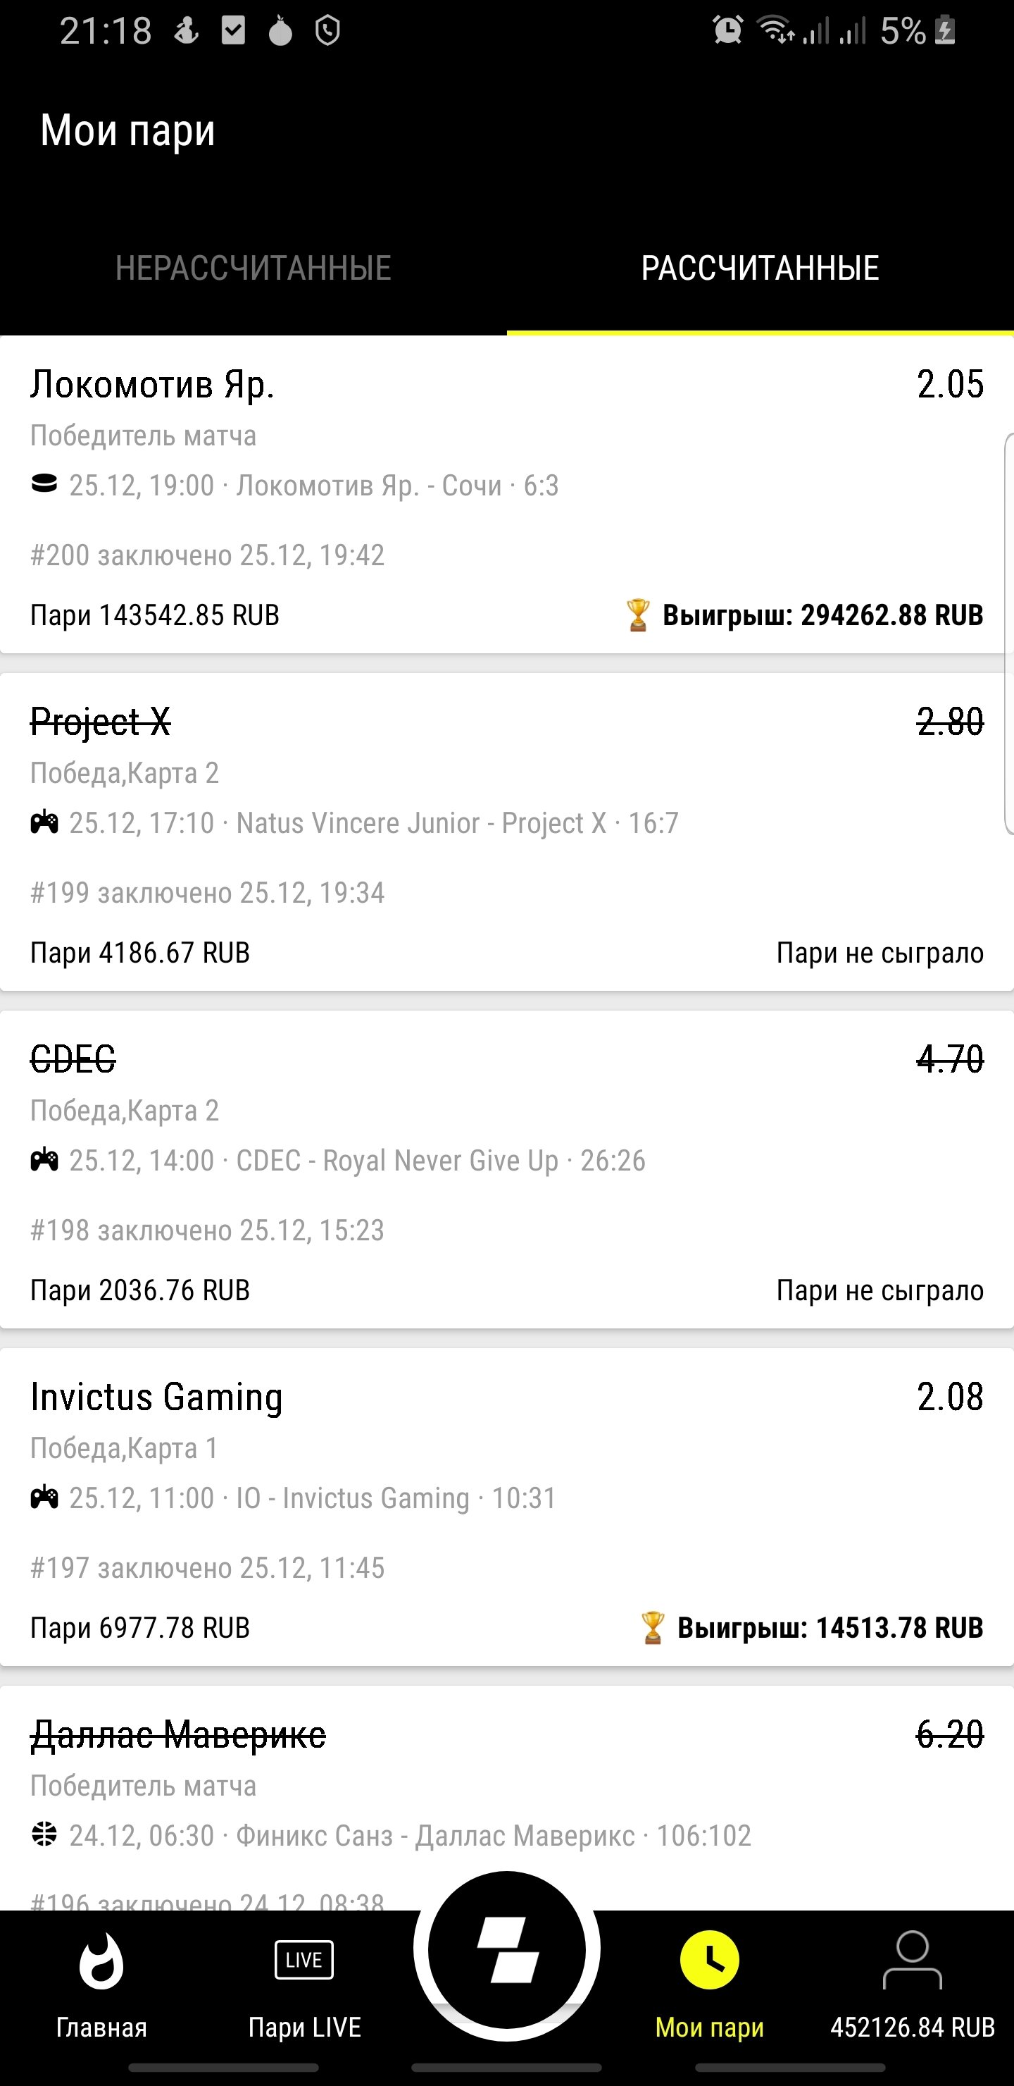Open Пари LIVE icon in bottom bar
The height and width of the screenshot is (2086, 1014).
(x=304, y=1961)
